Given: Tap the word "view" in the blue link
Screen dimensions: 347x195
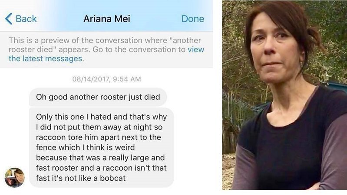Looking at the screenshot, I should tap(196, 49).
